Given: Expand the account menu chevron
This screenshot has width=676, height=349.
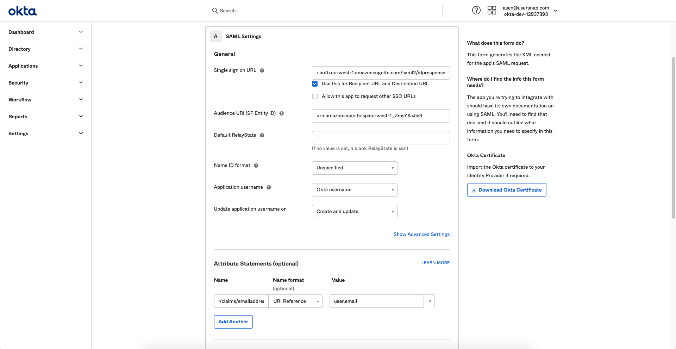Looking at the screenshot, I should (x=556, y=11).
